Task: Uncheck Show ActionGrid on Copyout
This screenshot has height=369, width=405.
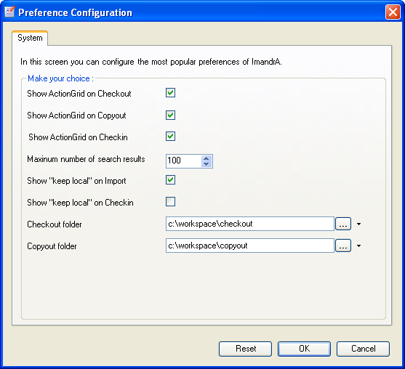Action: pyautogui.click(x=170, y=115)
